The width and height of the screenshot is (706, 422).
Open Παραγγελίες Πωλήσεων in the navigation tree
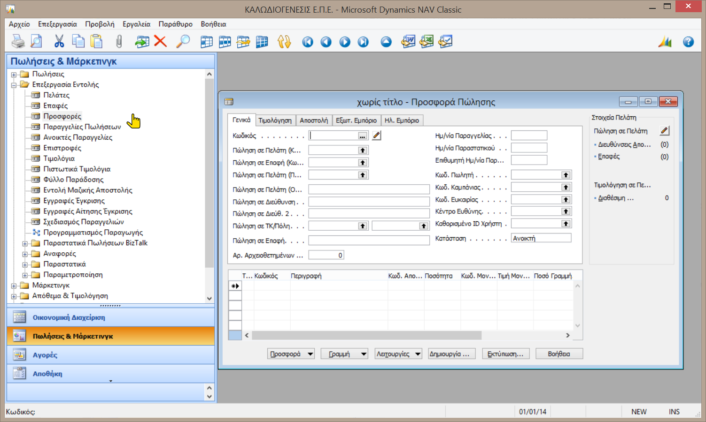(82, 127)
